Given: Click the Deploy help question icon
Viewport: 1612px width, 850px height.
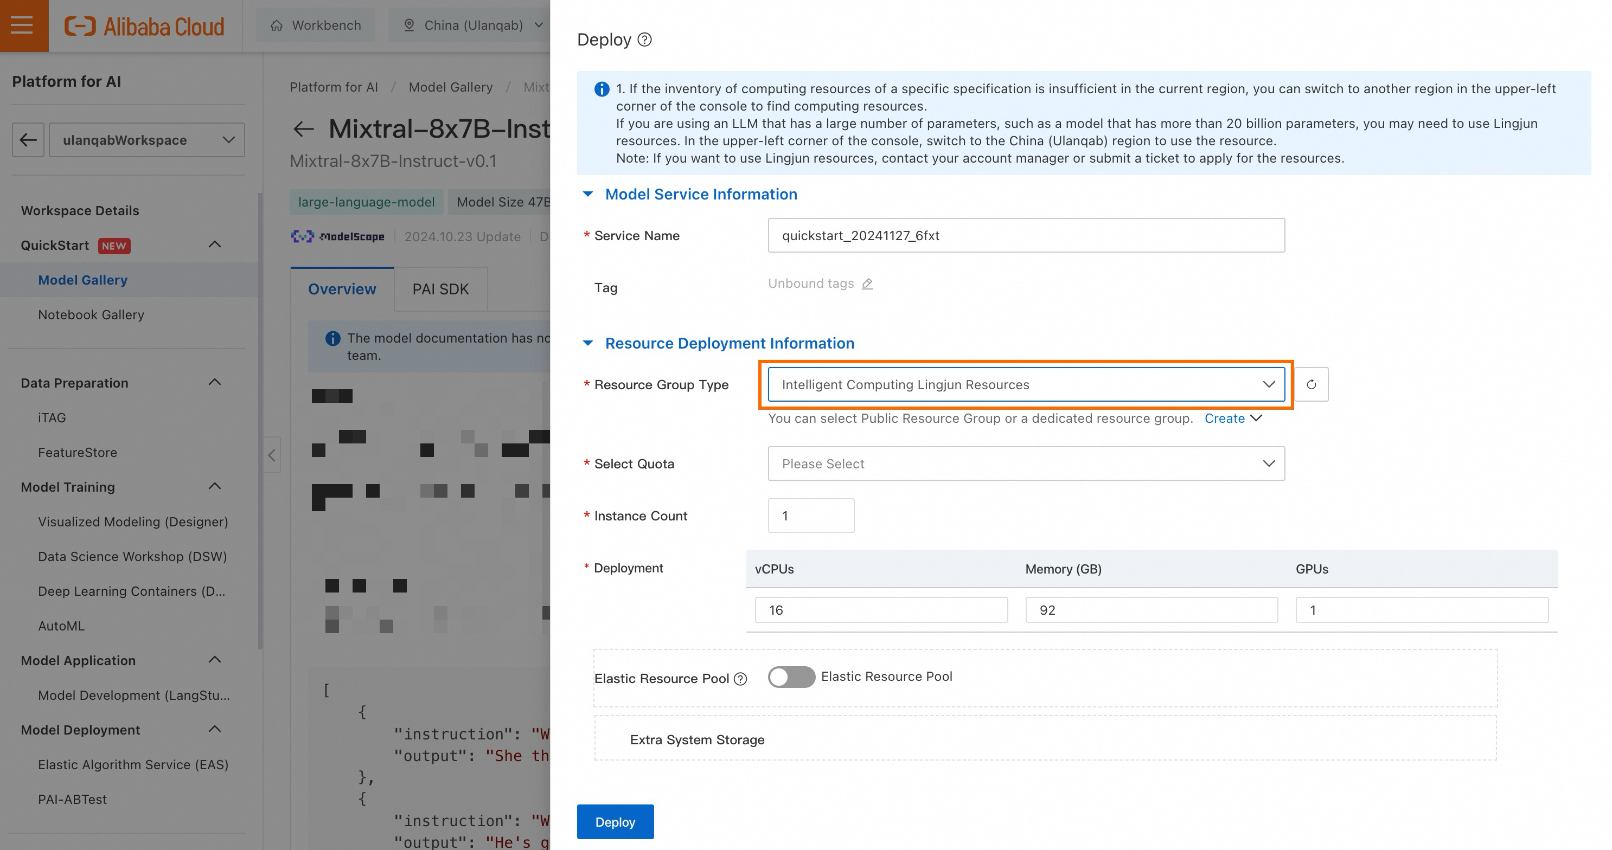Looking at the screenshot, I should pos(644,40).
